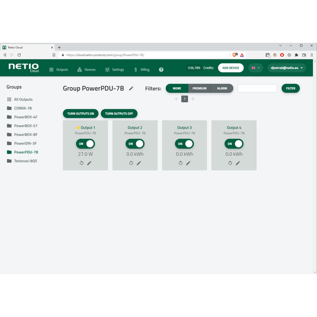Open the help question mark icon
This screenshot has width=317, height=317.
coord(161,69)
